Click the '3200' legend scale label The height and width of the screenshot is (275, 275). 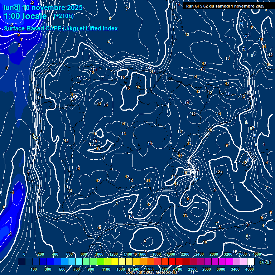coord(228,254)
